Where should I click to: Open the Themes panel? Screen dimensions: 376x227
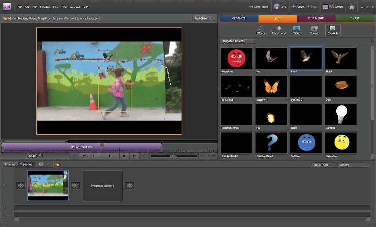point(315,30)
